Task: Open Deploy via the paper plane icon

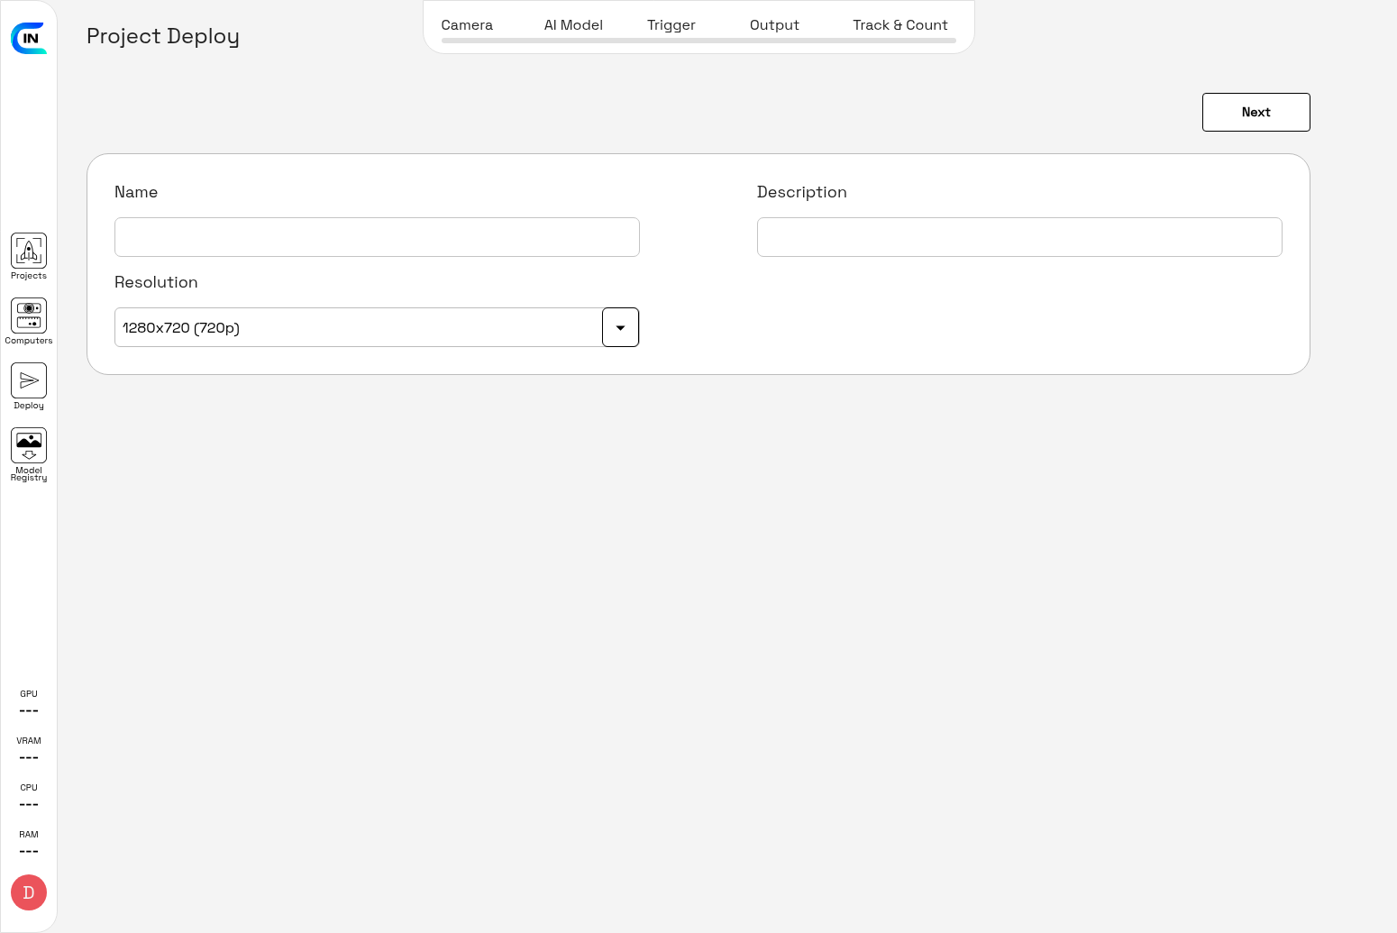Action: [29, 381]
